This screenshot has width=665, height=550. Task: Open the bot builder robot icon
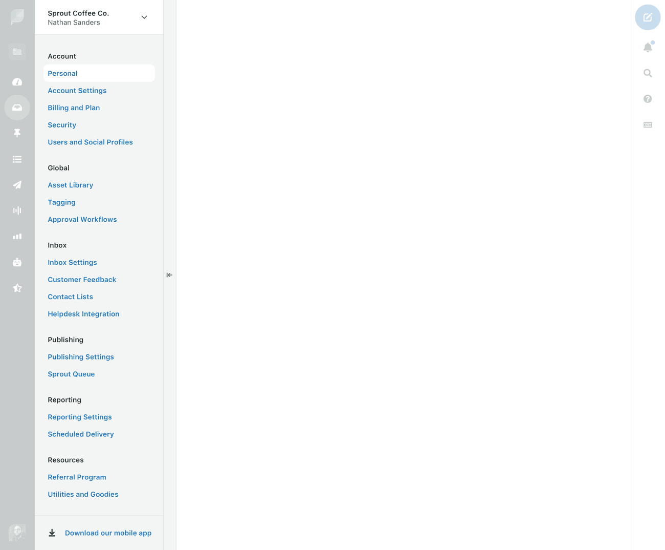click(17, 262)
